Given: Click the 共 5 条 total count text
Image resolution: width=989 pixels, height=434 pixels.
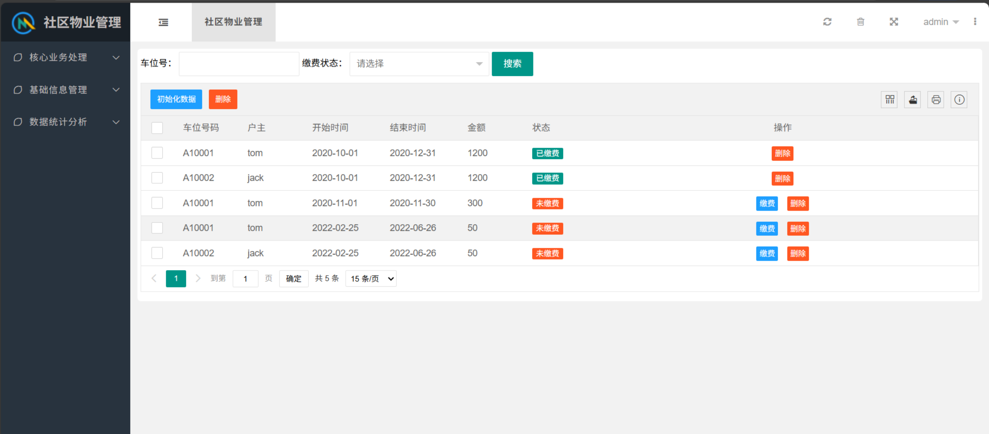Looking at the screenshot, I should pos(327,278).
